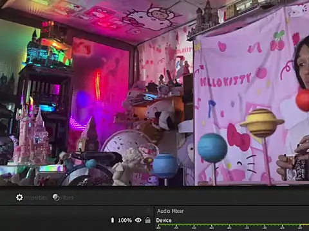Click the webcam preview canvas

point(154,92)
